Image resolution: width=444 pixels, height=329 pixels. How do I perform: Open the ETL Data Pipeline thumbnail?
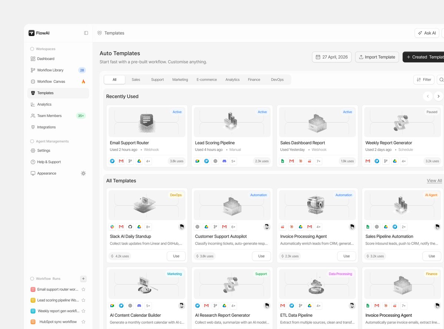pos(317,284)
